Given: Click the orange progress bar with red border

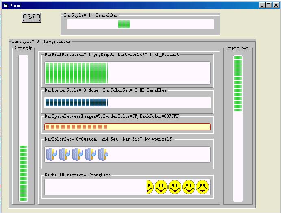Looking at the screenshot, I should (x=127, y=127).
